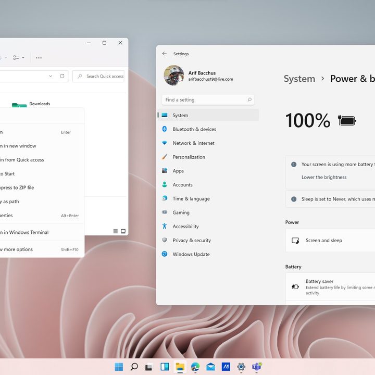This screenshot has width=375, height=375.
Task: Open Accounts settings category
Action: (208, 184)
